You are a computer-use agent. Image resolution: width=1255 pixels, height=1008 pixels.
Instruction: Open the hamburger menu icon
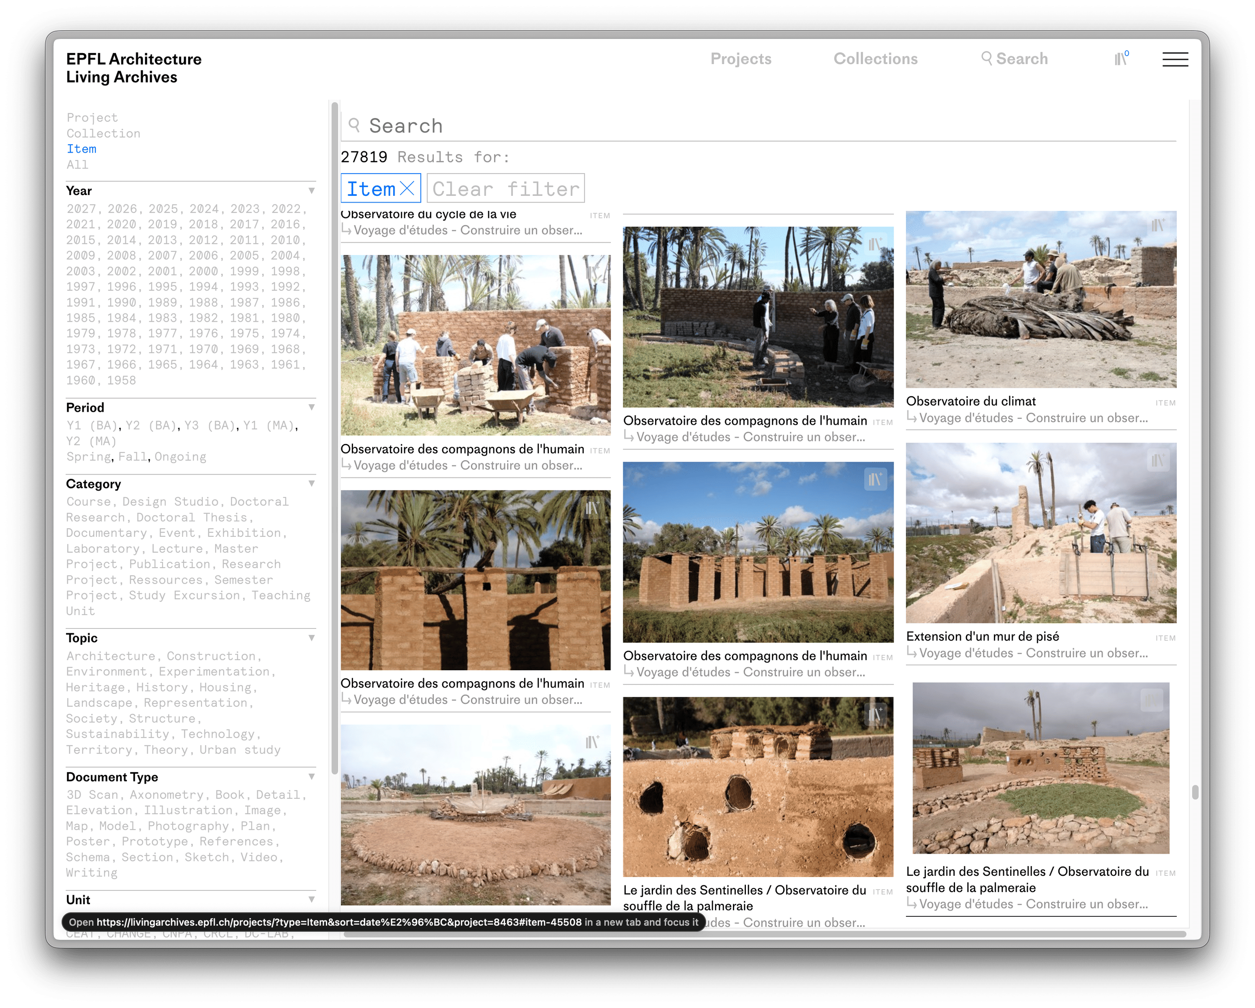(x=1175, y=59)
